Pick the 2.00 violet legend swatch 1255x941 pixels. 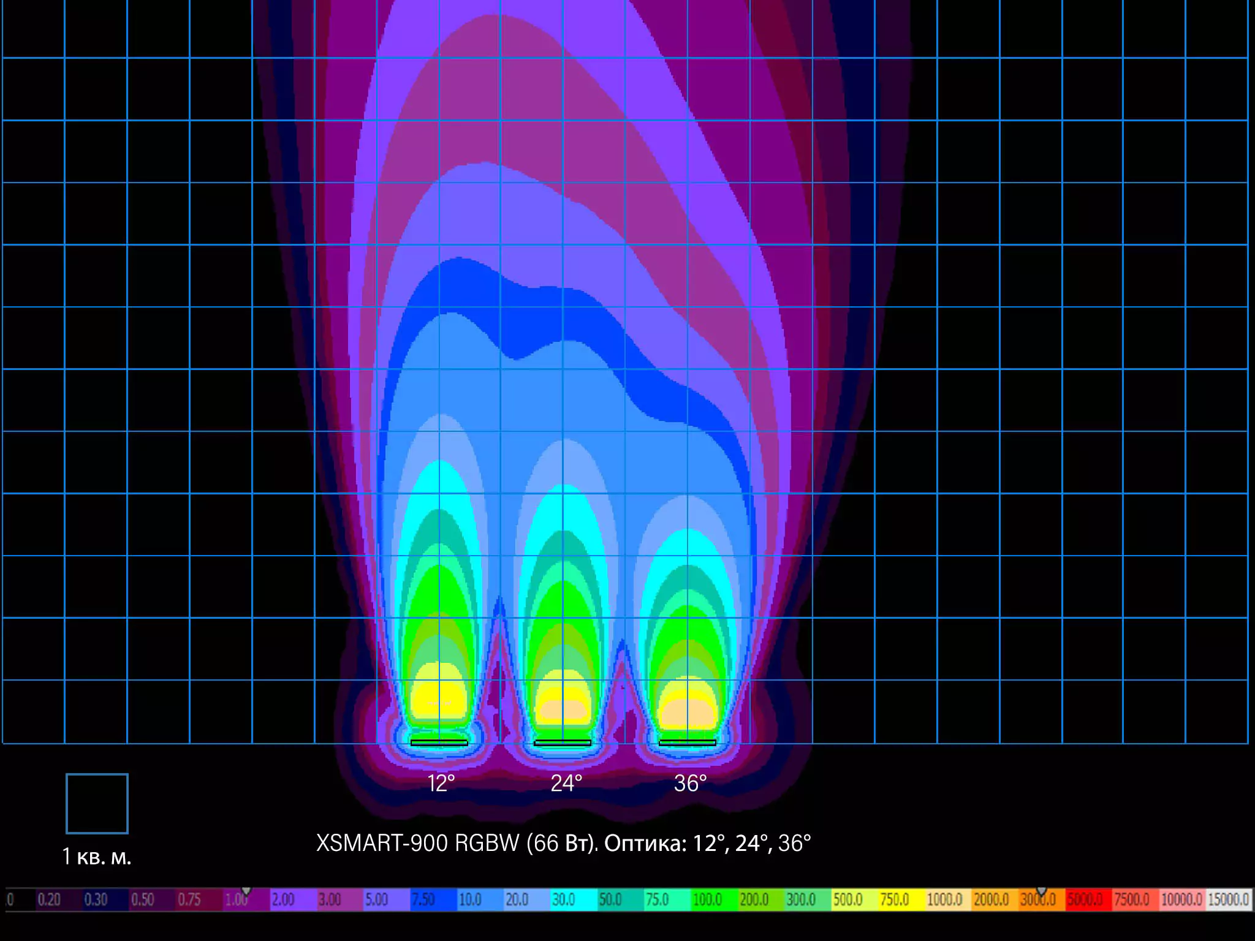[293, 899]
